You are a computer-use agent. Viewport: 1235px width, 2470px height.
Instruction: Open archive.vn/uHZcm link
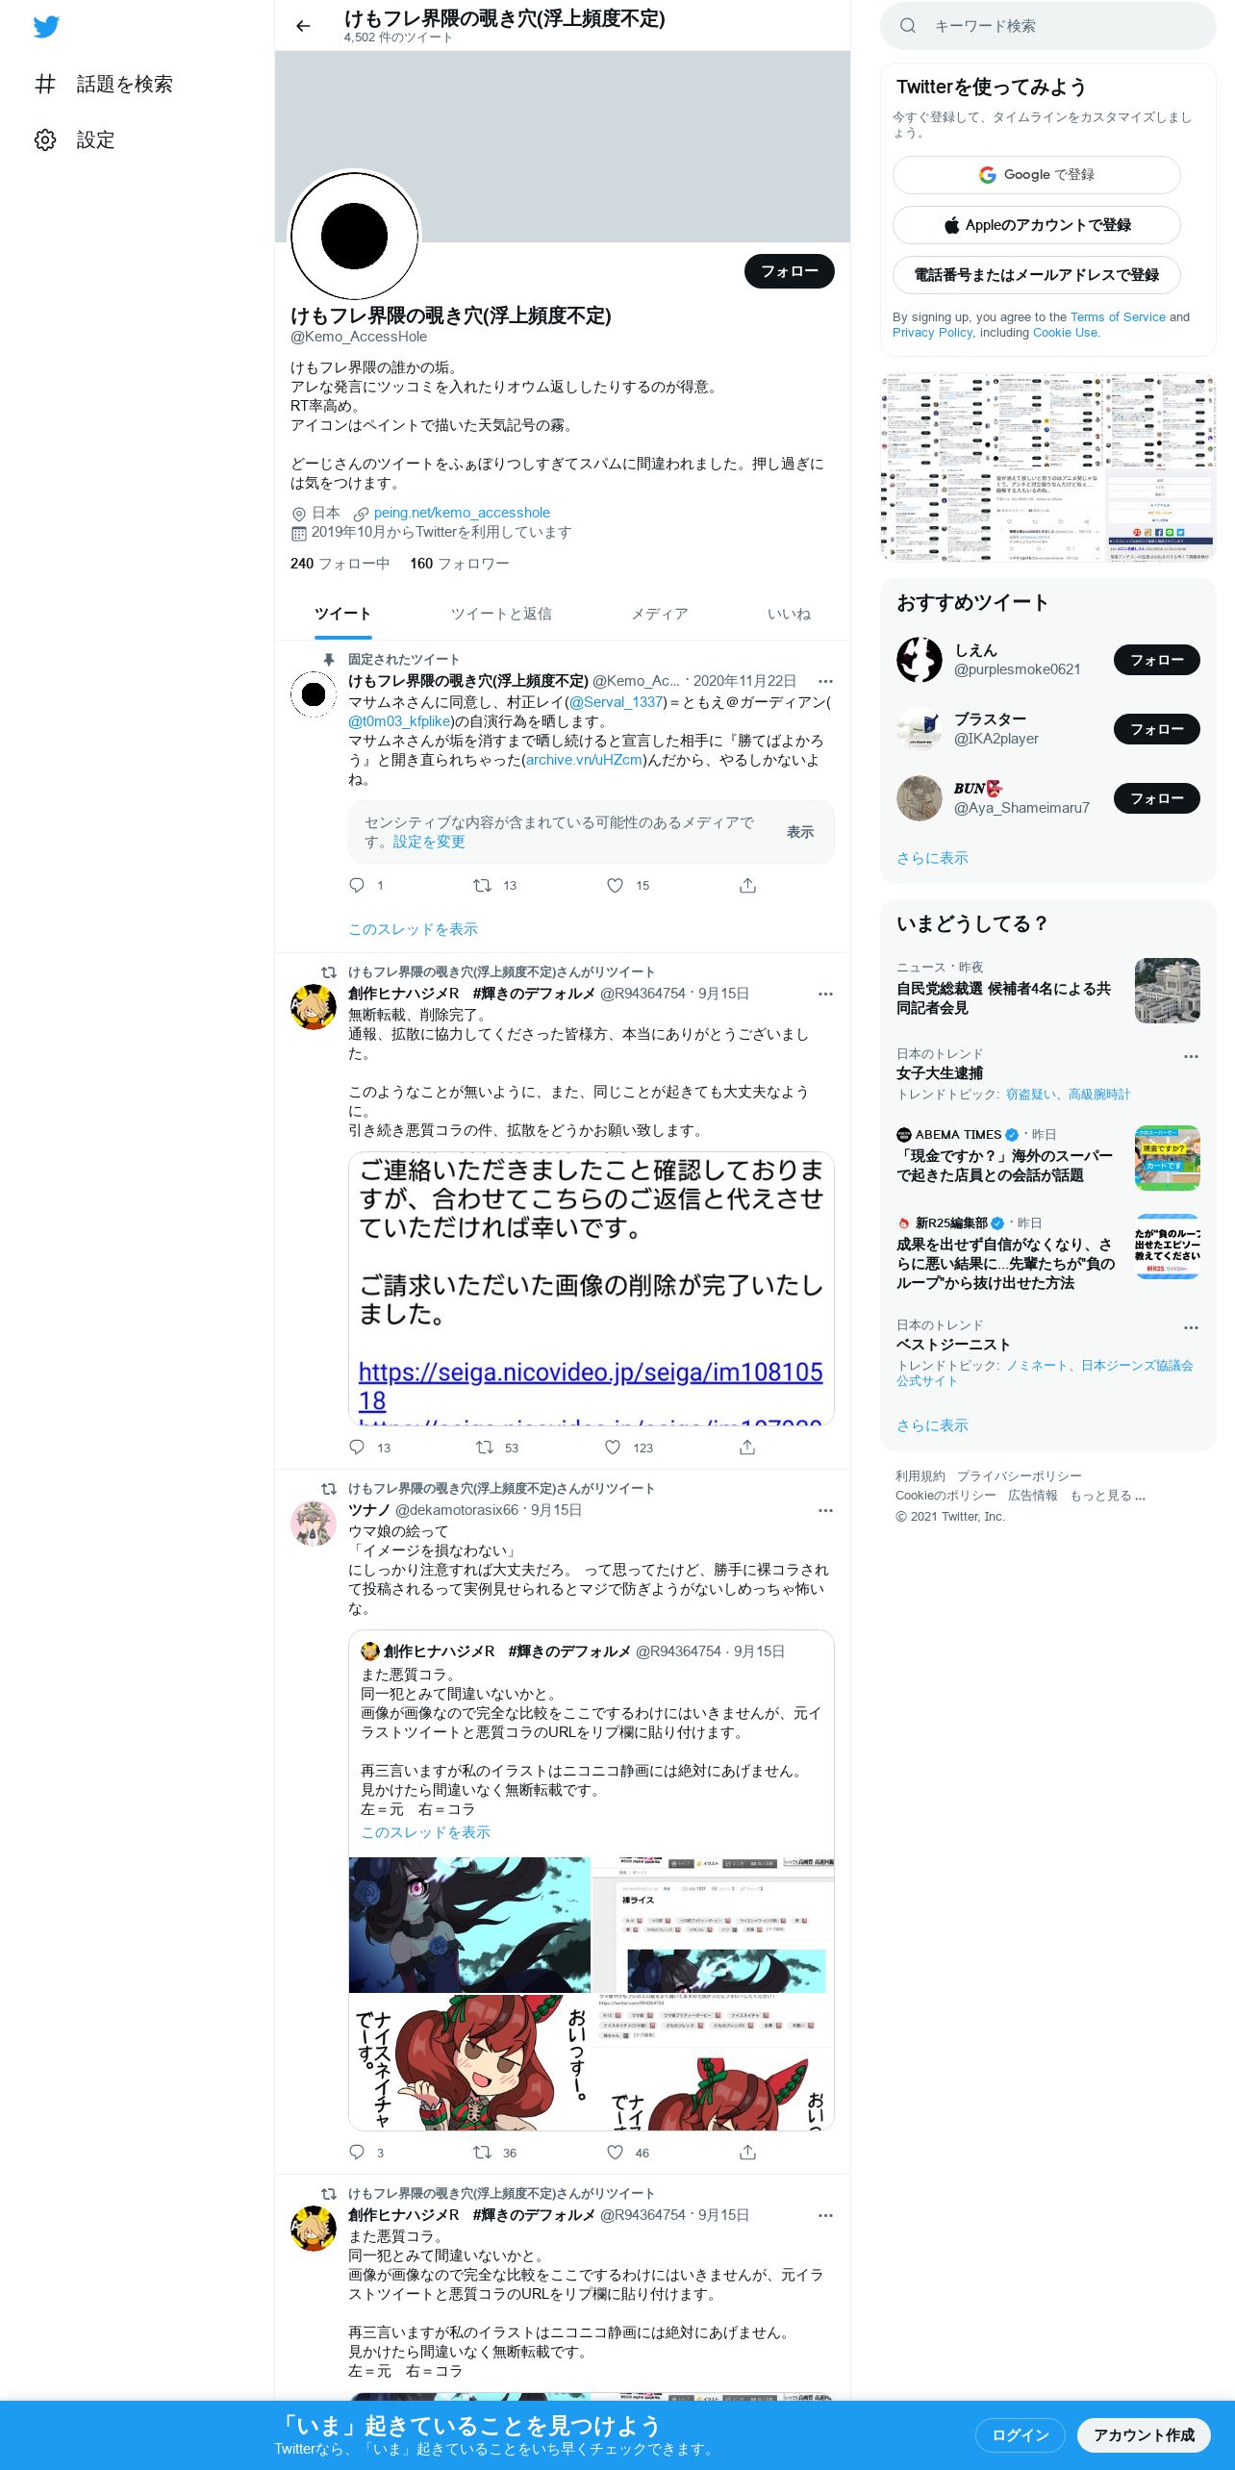[x=584, y=760]
